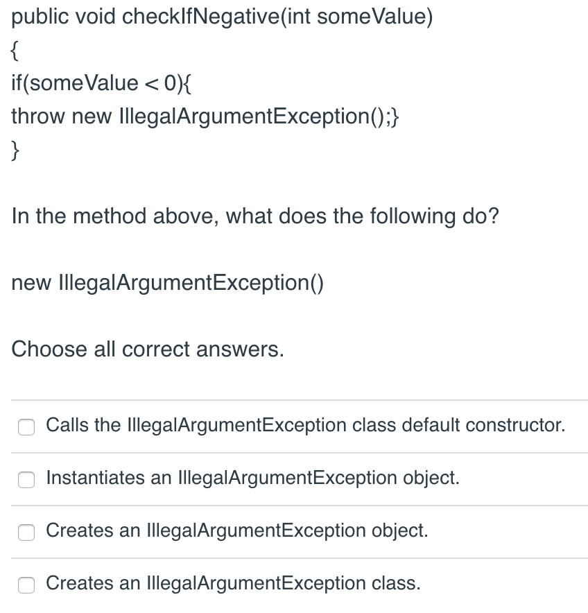Click the "throw" keyword in the code

[38, 116]
